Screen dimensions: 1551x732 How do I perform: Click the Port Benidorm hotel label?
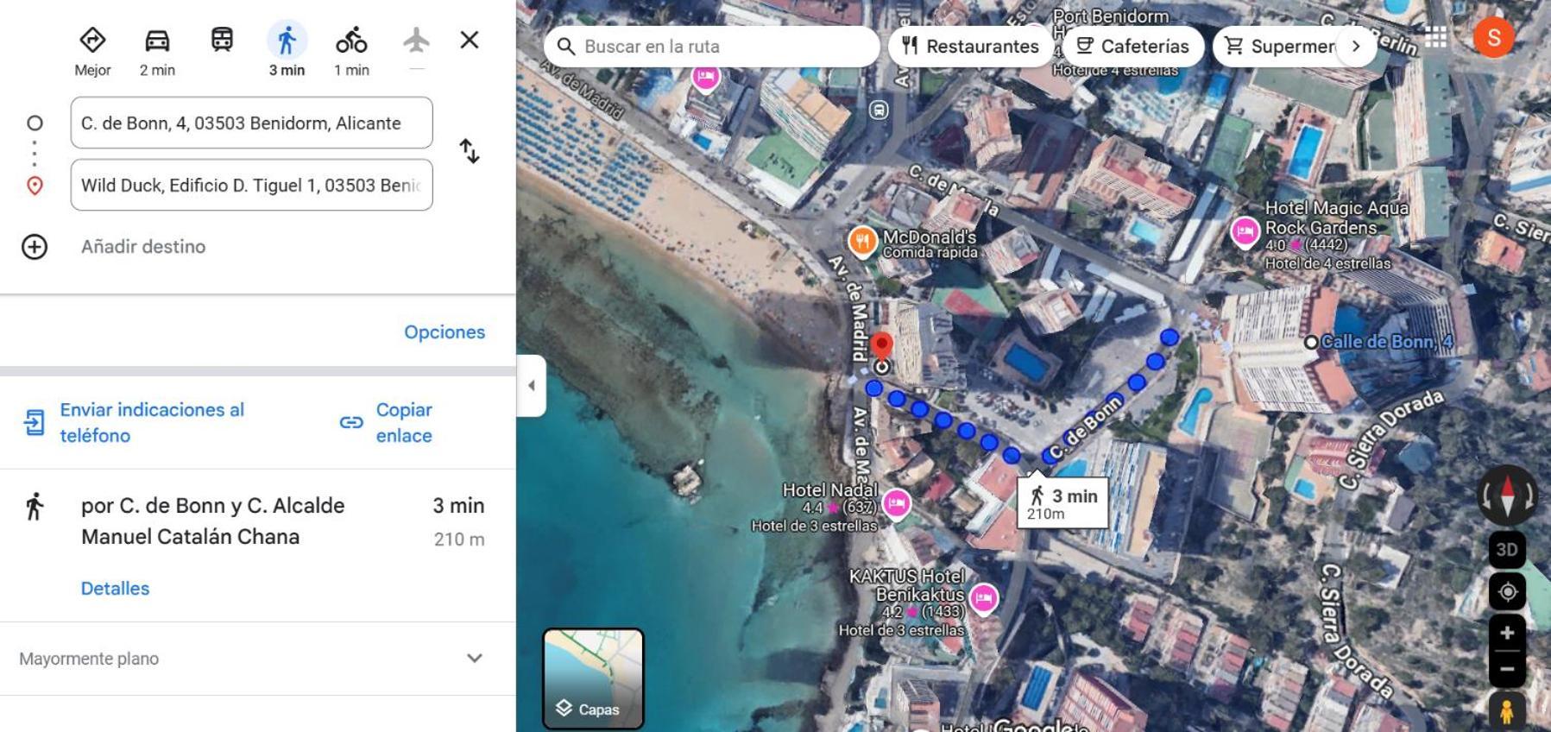click(x=1111, y=16)
